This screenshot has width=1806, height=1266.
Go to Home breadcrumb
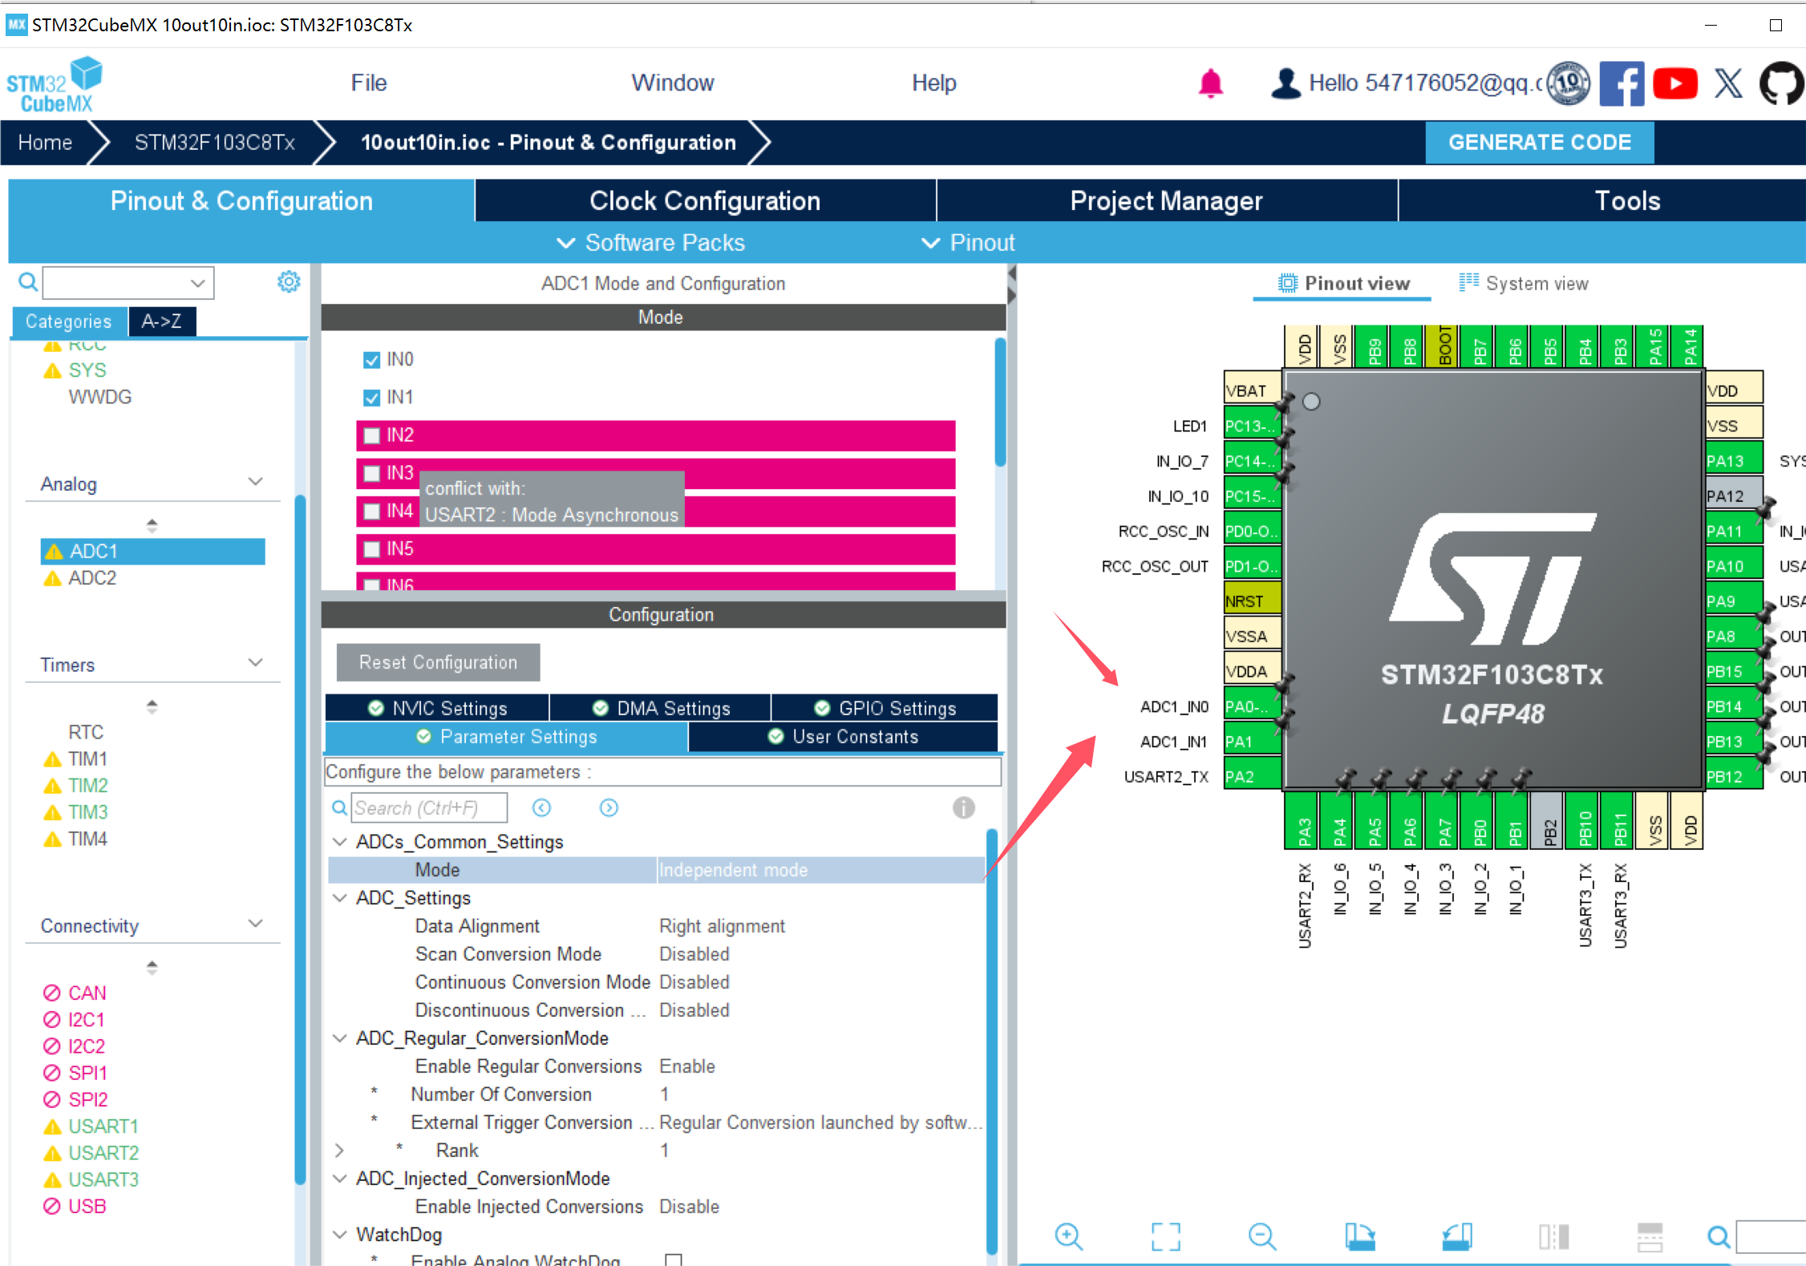(45, 142)
